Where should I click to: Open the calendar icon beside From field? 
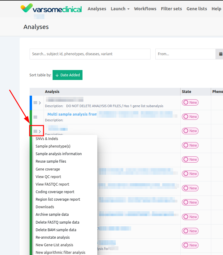coord(220,54)
